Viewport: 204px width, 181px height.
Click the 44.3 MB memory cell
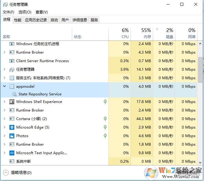[x=142, y=119]
